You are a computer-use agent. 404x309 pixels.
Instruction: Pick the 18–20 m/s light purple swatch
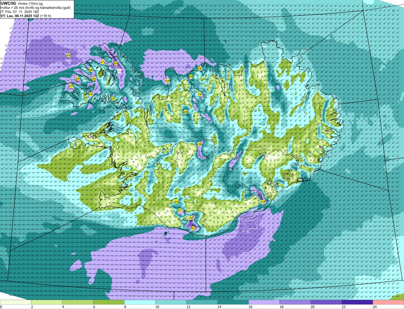click(x=295, y=302)
